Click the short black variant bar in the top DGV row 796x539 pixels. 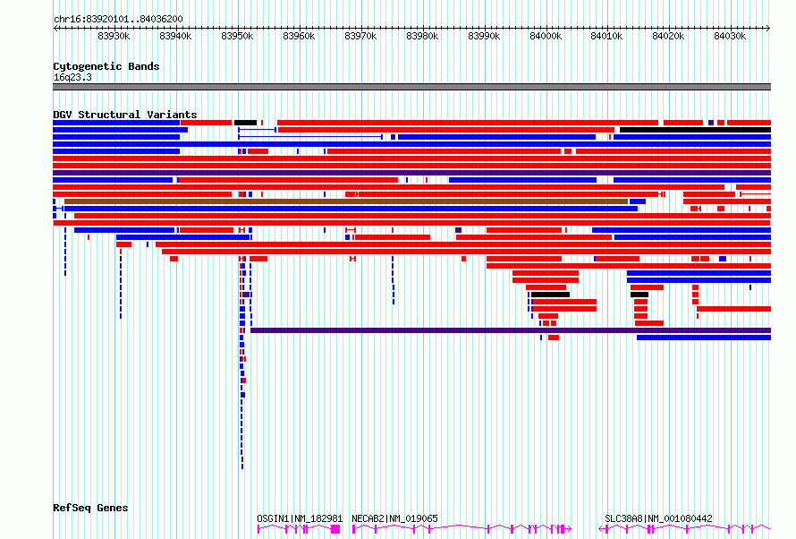(x=245, y=123)
